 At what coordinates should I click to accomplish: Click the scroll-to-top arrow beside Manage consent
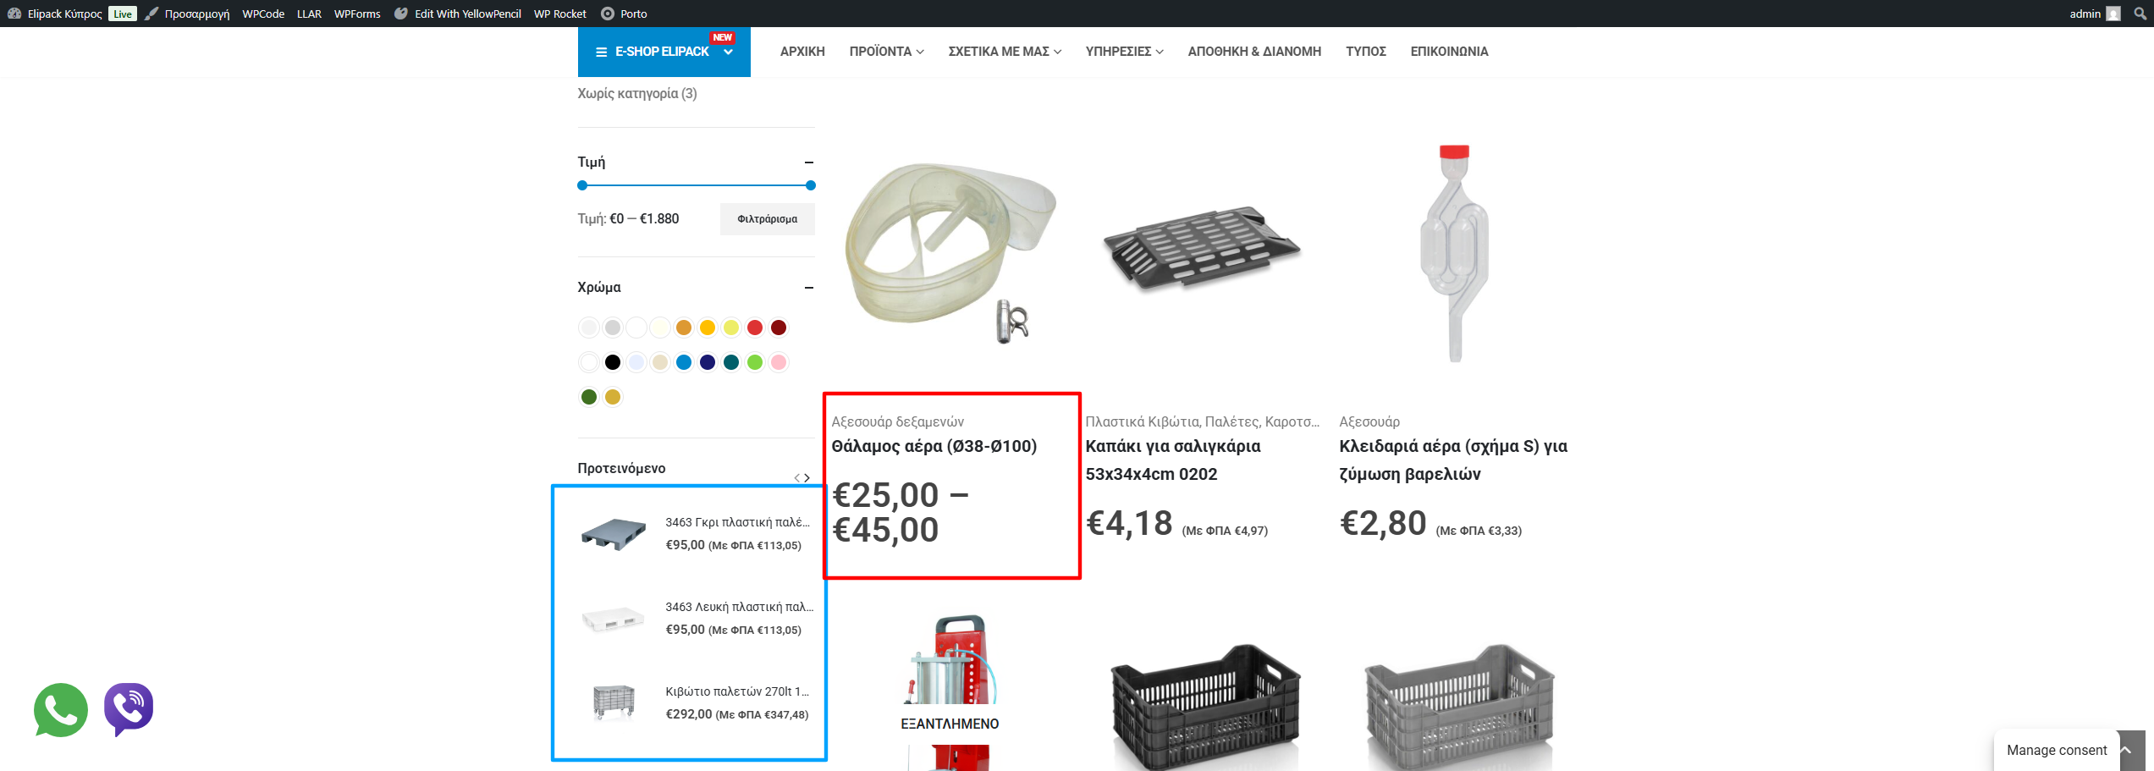[2131, 750]
